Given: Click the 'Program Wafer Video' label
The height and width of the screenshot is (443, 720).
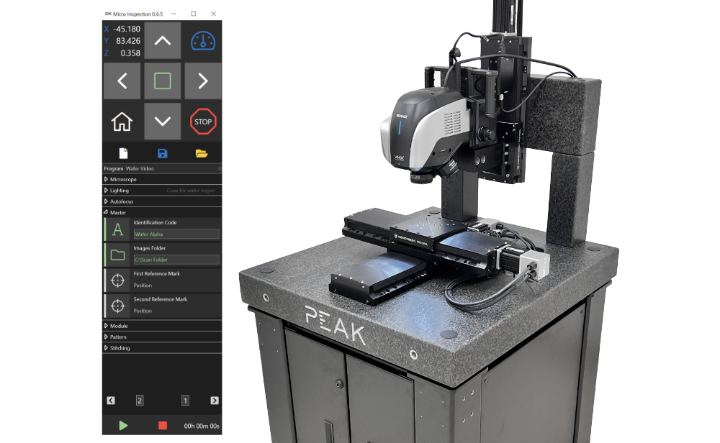Looking at the screenshot, I should click(x=129, y=168).
